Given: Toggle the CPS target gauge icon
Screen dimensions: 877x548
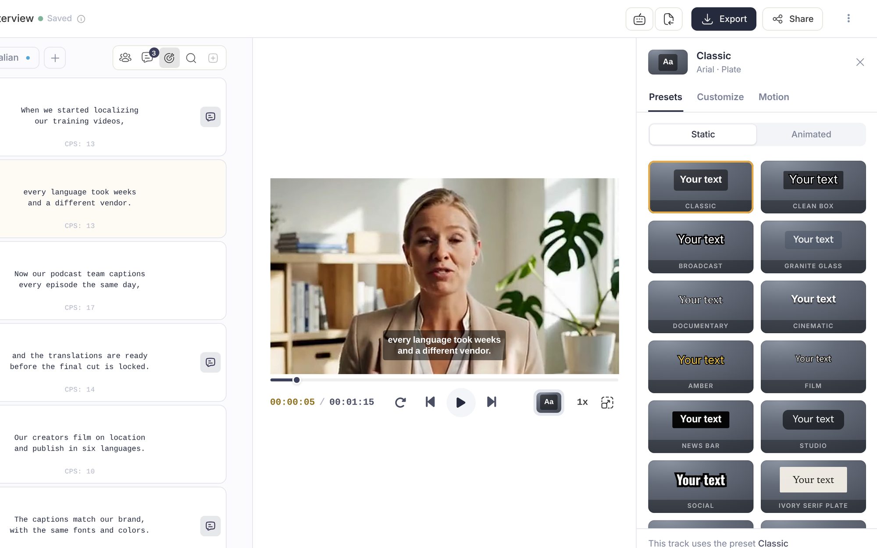Looking at the screenshot, I should [169, 58].
